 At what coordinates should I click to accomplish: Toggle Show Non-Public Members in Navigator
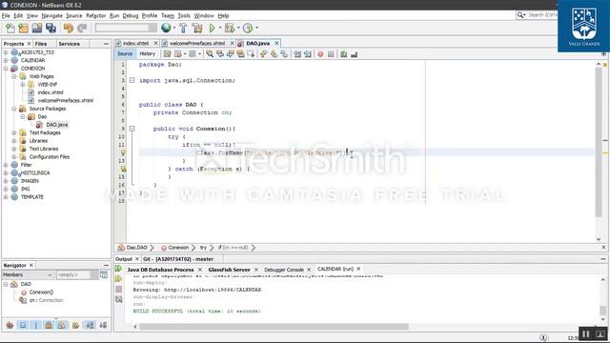pos(49,325)
